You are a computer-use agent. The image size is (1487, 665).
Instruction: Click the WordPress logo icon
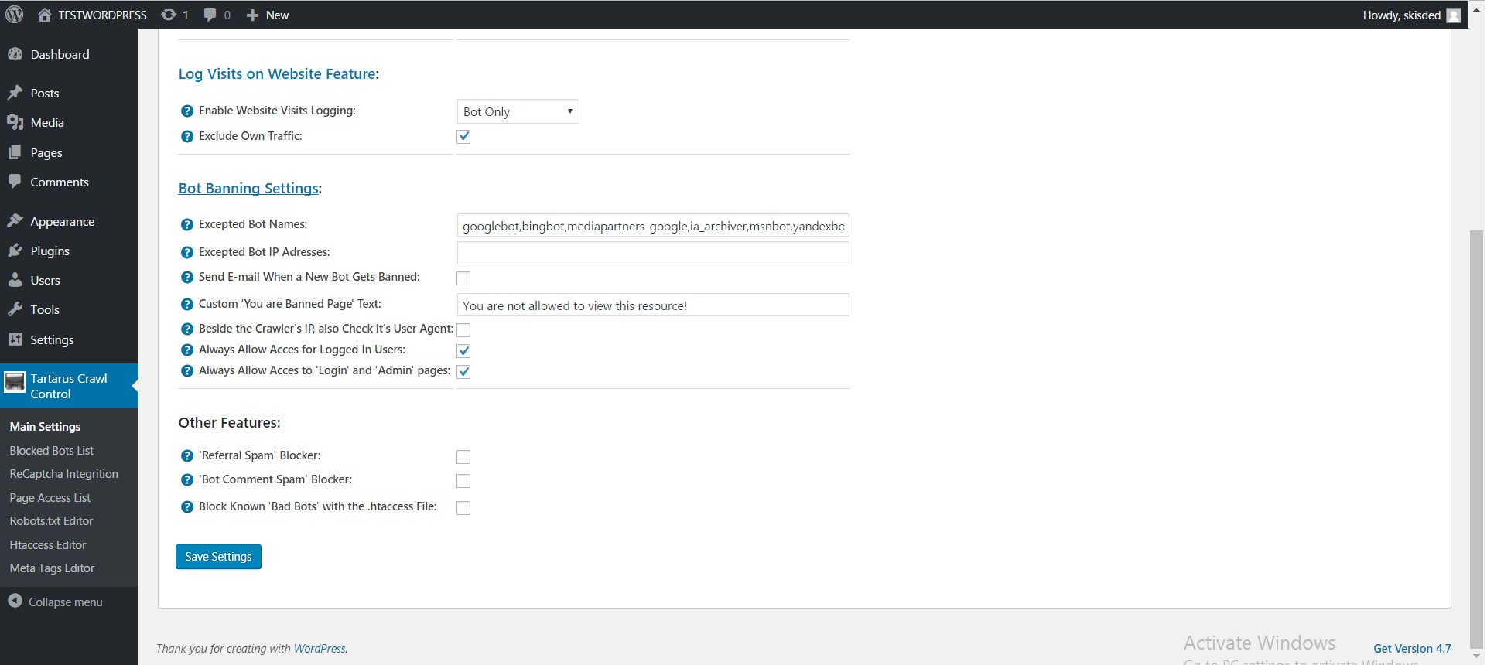coord(15,15)
